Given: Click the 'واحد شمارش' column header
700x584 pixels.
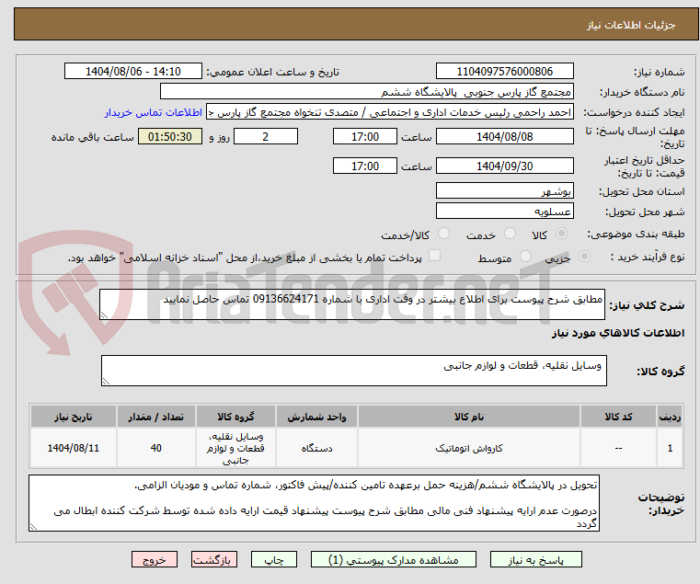Looking at the screenshot, I should click(316, 417).
